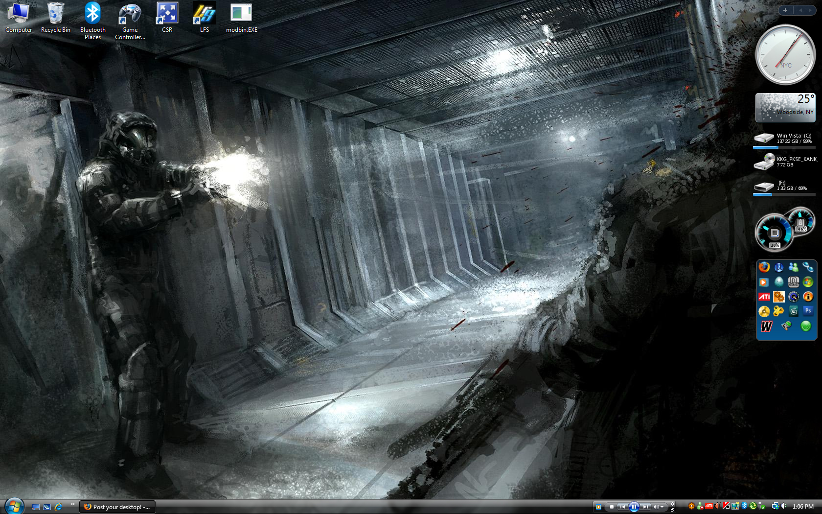This screenshot has height=514, width=822.
Task: Open the Woodside, NY weather gadget
Action: (785, 107)
